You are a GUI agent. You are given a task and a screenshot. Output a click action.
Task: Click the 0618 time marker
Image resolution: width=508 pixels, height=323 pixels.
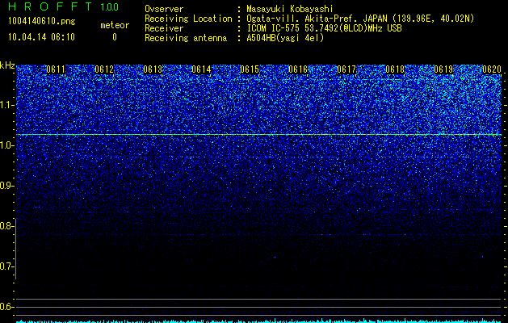[395, 69]
